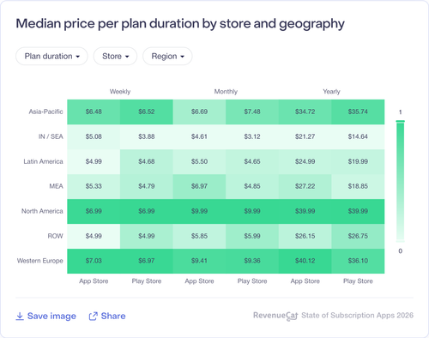
Task: Click the top handle of the color scale legend
Action: (400, 121)
